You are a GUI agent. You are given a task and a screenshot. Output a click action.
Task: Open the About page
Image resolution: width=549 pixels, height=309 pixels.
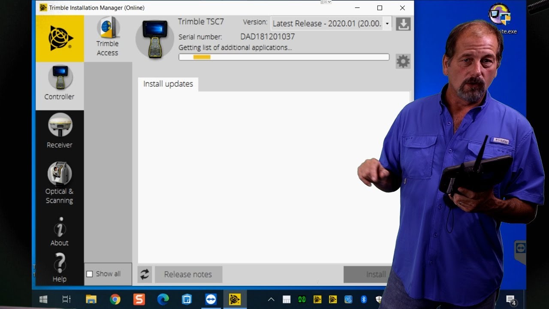(x=60, y=232)
